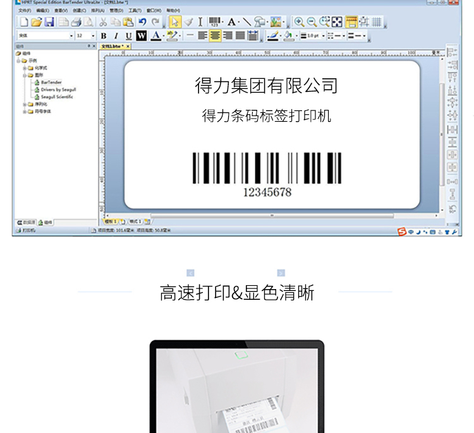474x433 pixels.
Task: Select the 得力集团有限公司 text on label
Action: coord(266,85)
